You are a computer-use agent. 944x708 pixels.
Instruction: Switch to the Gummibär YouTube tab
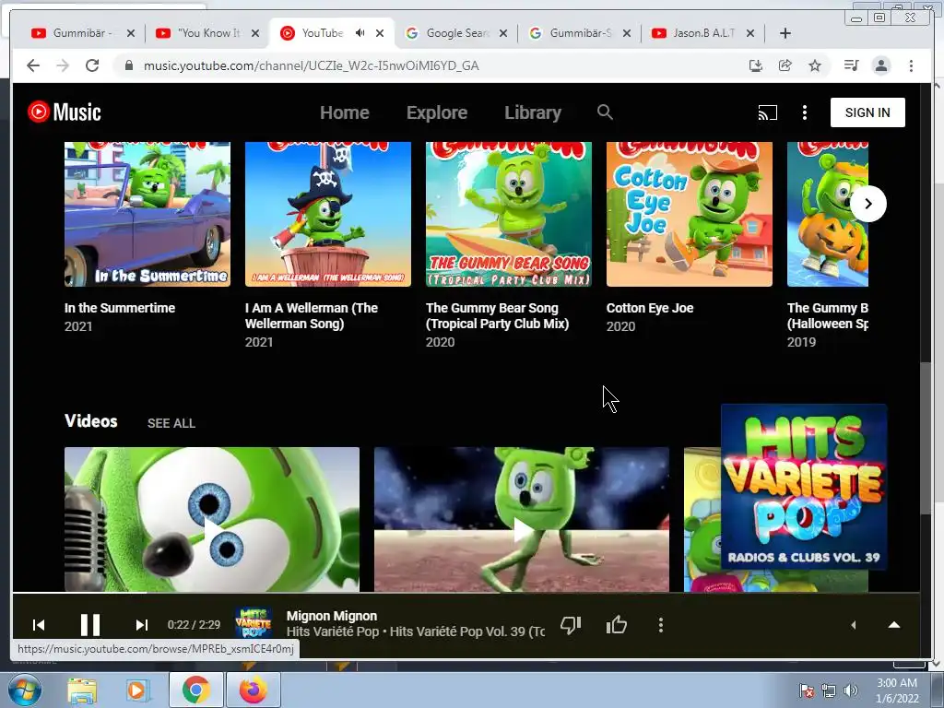(x=80, y=33)
